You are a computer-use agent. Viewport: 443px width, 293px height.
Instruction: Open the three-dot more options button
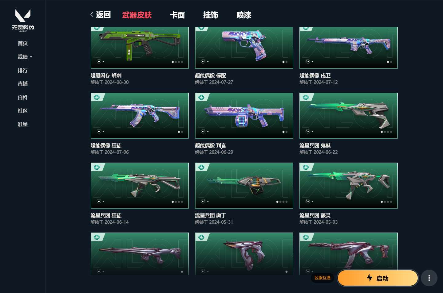click(x=429, y=278)
